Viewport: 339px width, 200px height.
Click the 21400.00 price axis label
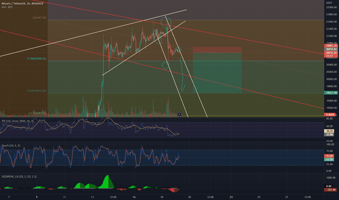coord(331,29)
